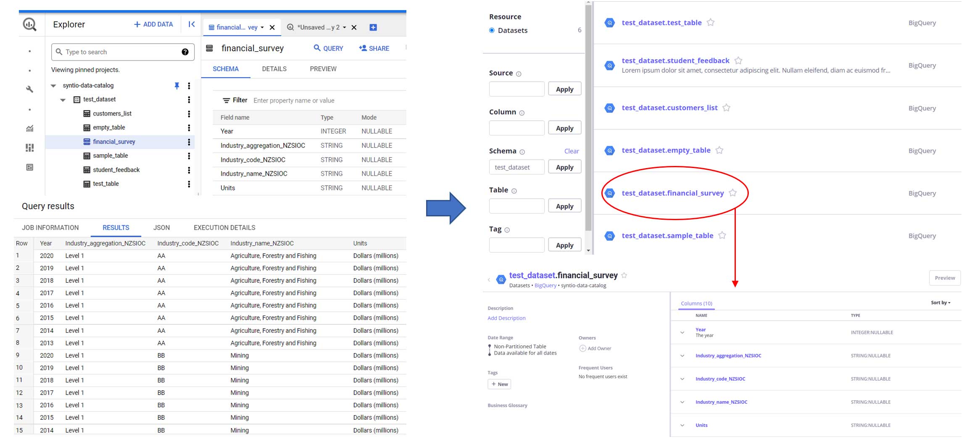This screenshot has height=442, width=964.
Task: Click the SHARE button
Action: point(374,48)
